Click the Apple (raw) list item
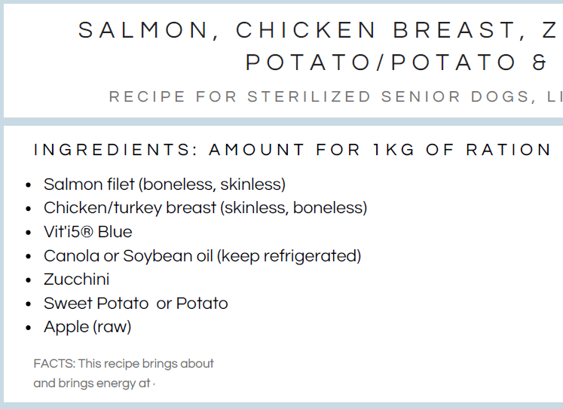This screenshot has height=409, width=563. tap(87, 327)
